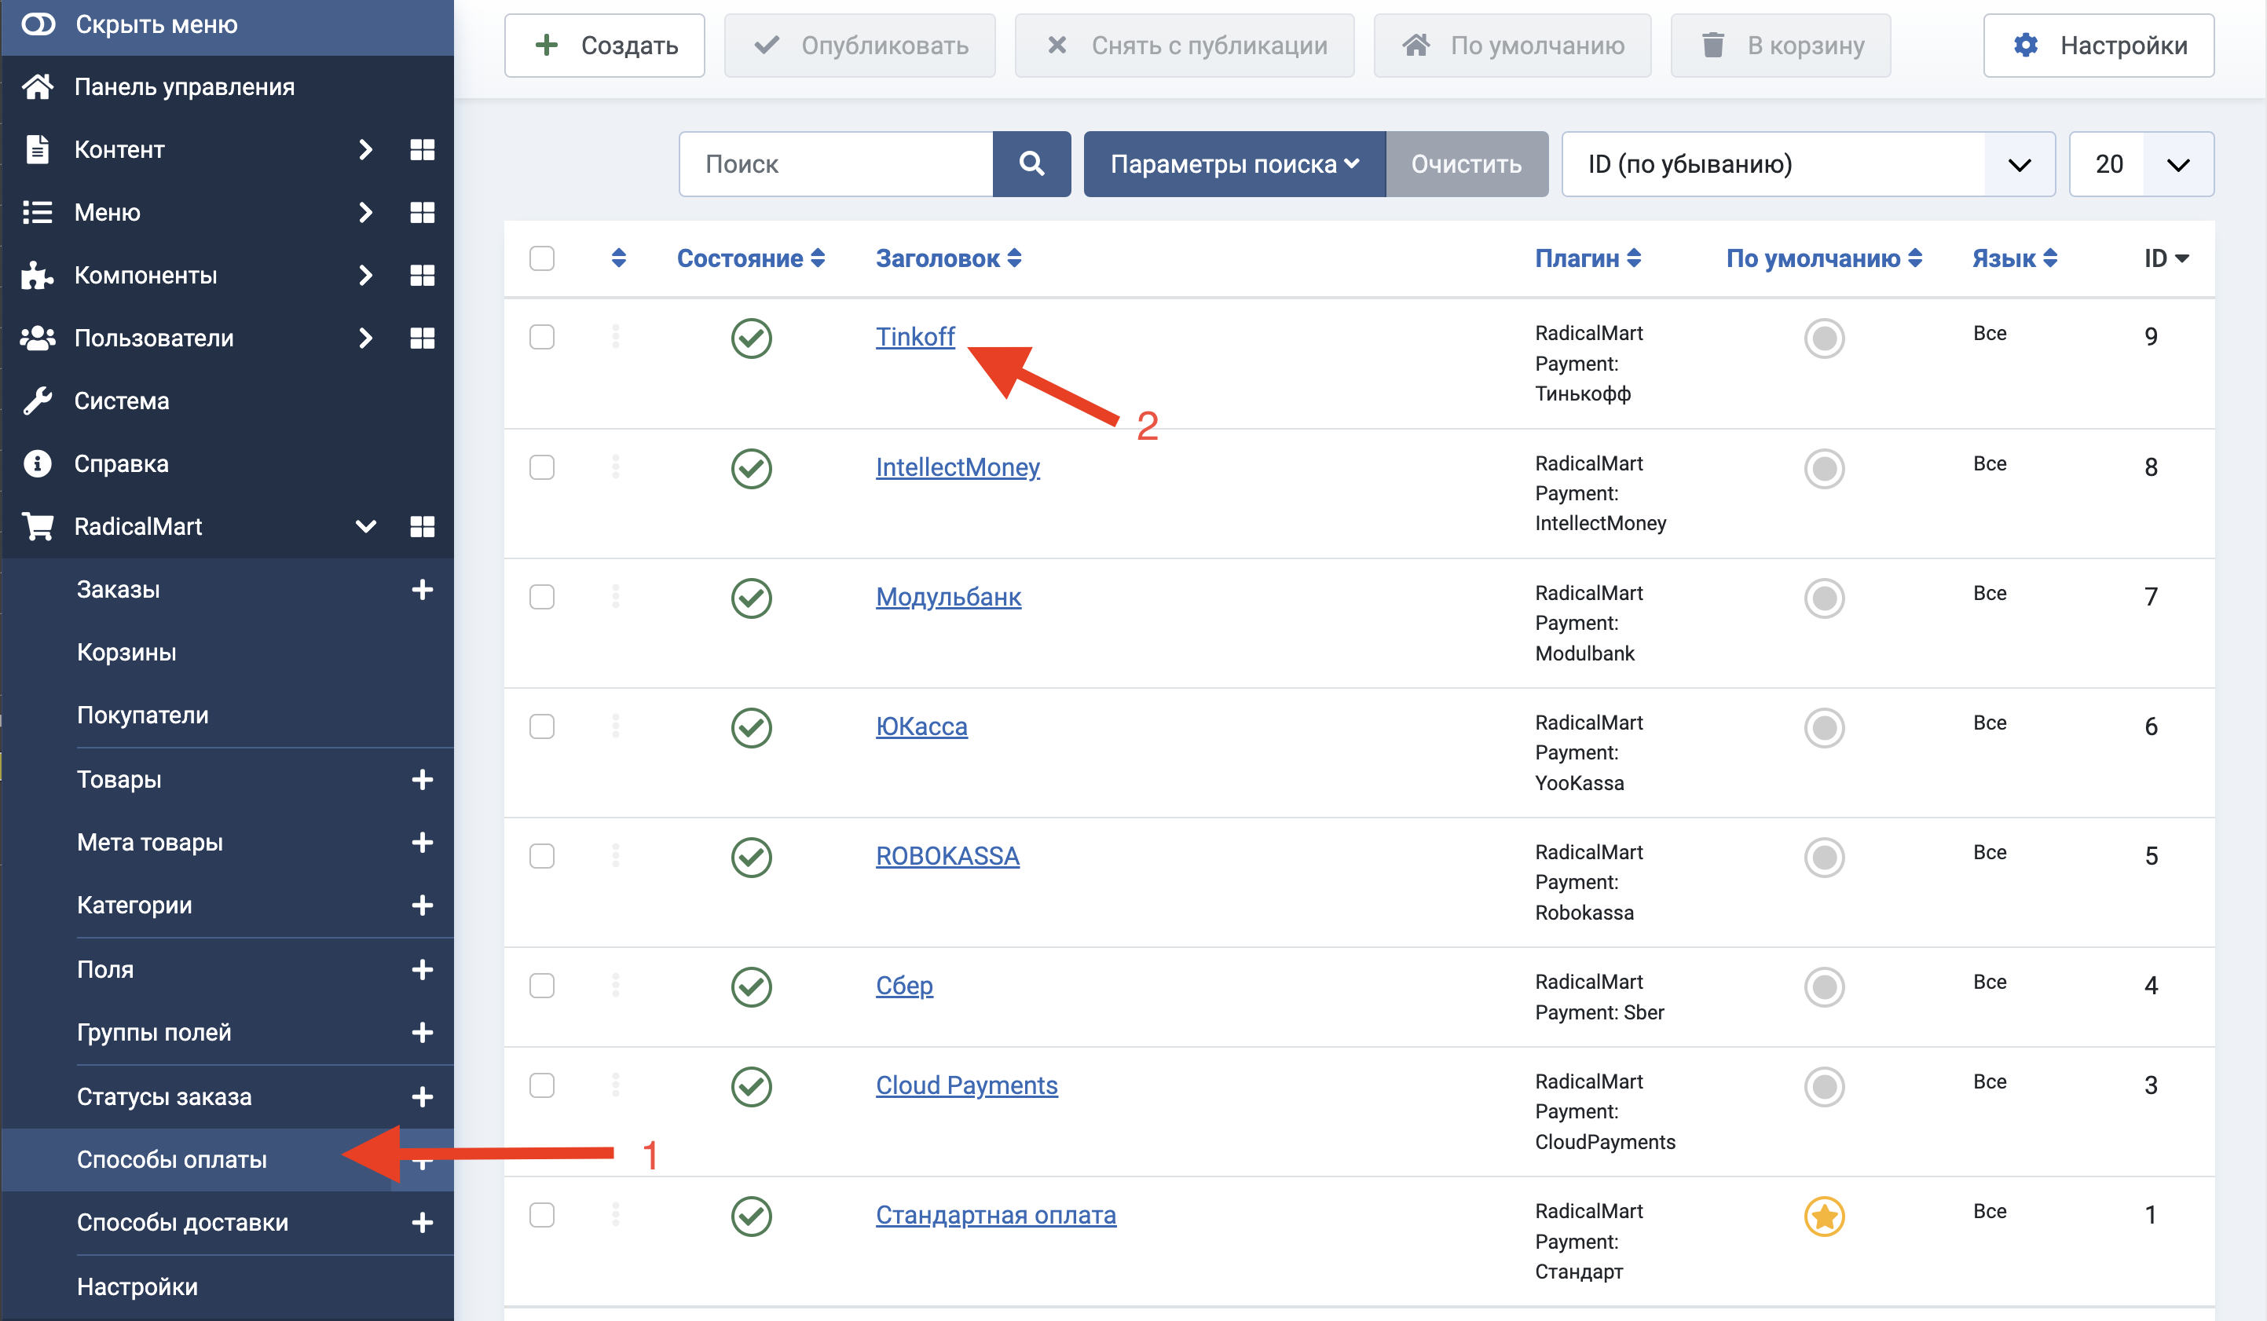Select the IntellectMoney row checkbox
This screenshot has height=1321, width=2267.
coord(541,467)
